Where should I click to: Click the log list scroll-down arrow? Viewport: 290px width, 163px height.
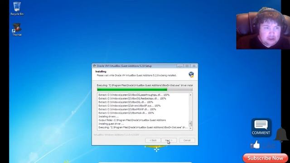[x=190, y=128]
